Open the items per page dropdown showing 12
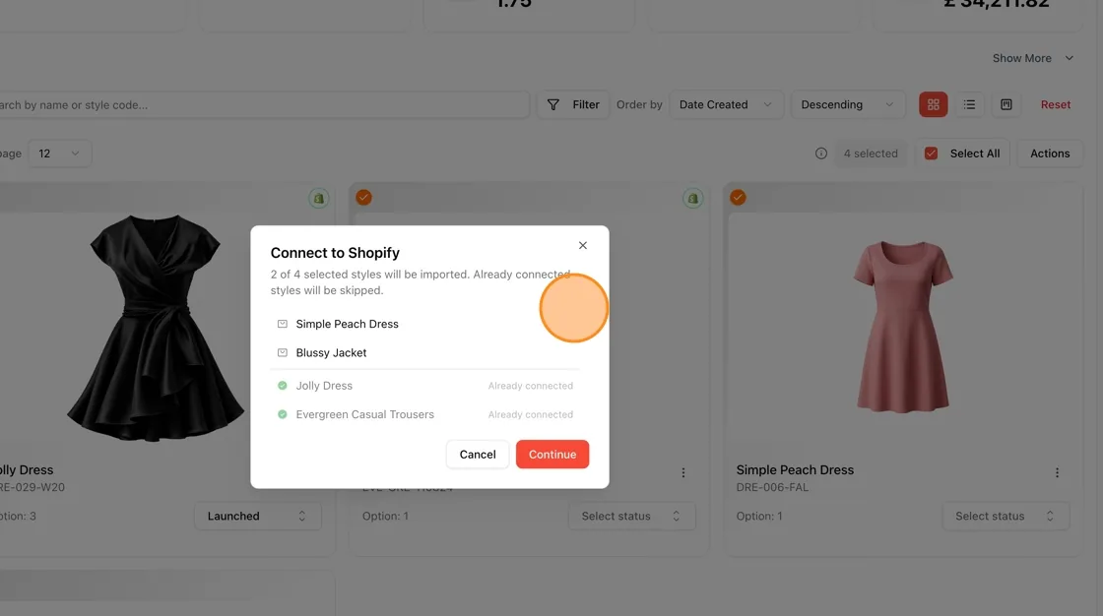 click(60, 154)
